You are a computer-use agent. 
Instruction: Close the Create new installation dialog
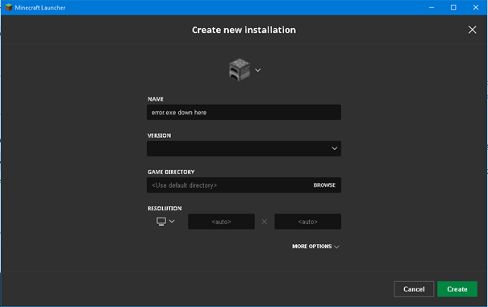pyautogui.click(x=472, y=30)
